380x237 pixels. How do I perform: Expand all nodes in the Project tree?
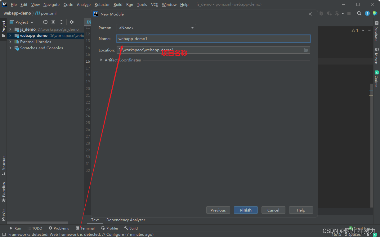[53, 22]
